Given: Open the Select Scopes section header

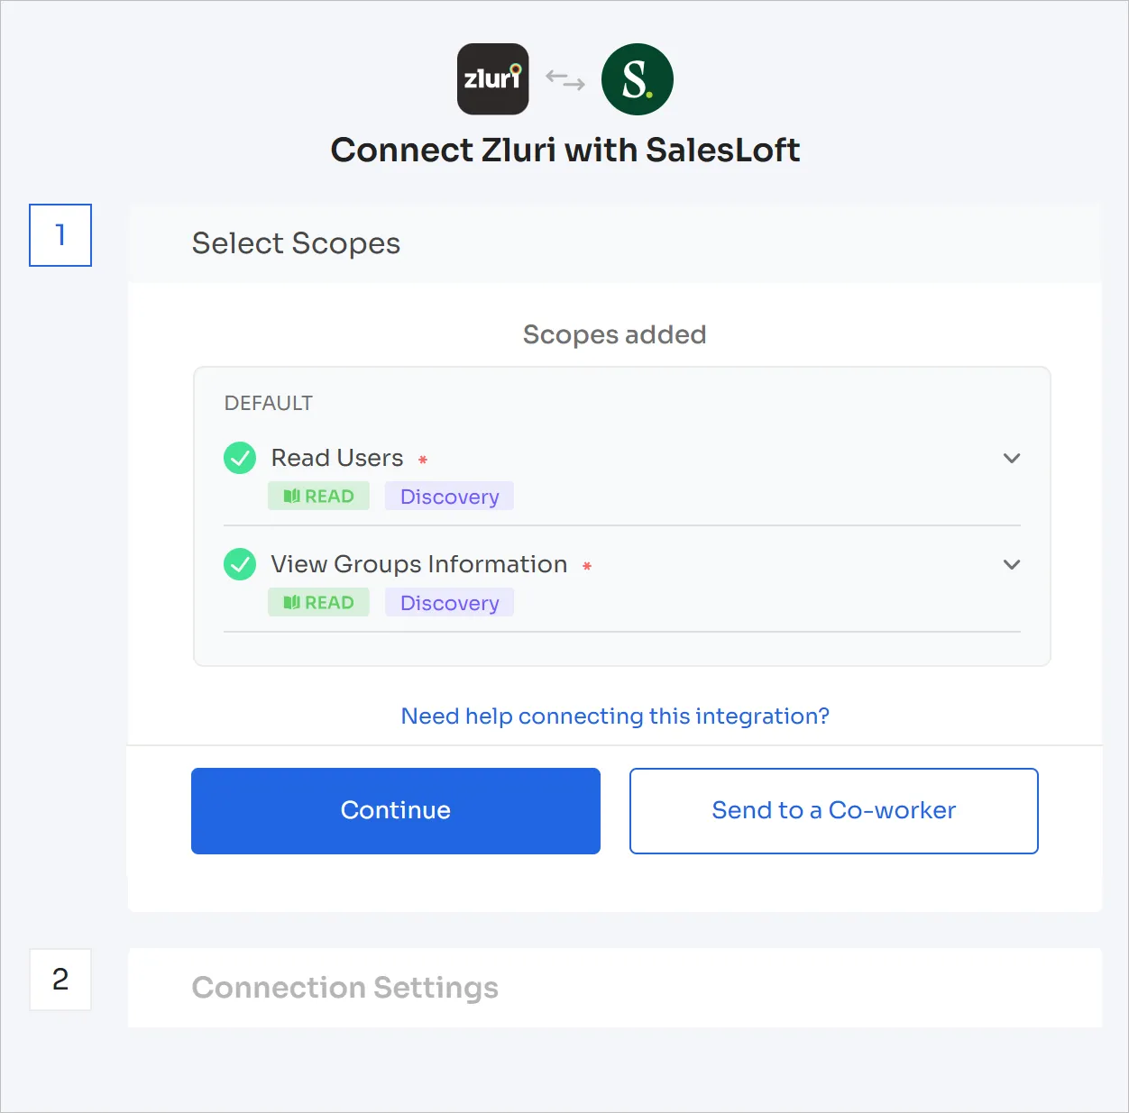Looking at the screenshot, I should [x=615, y=244].
